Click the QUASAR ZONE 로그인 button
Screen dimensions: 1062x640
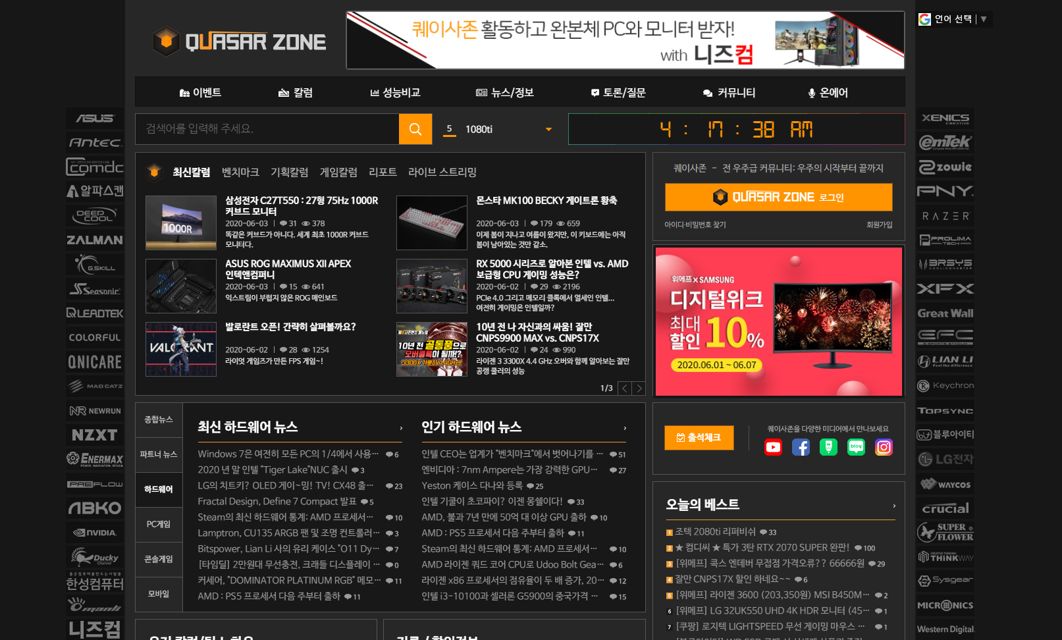click(x=779, y=197)
